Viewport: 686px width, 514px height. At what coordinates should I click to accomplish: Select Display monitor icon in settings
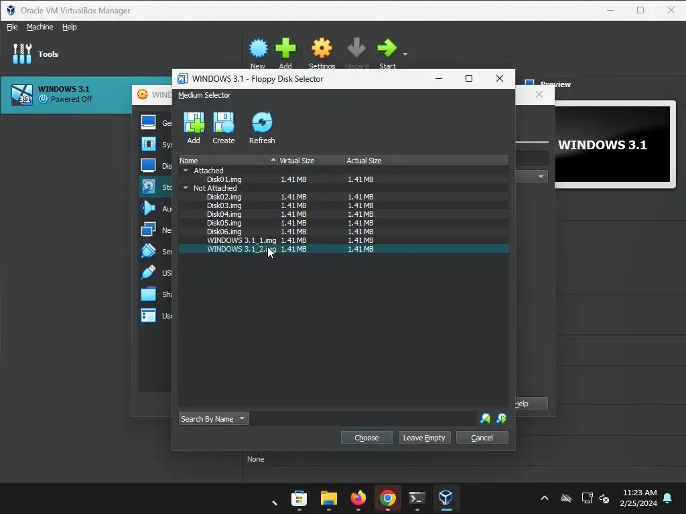click(148, 165)
